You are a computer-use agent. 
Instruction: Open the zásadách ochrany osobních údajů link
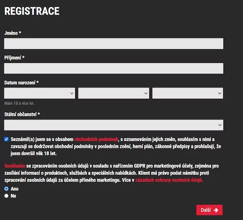coord(169,180)
